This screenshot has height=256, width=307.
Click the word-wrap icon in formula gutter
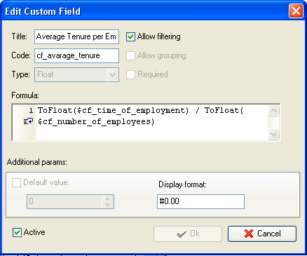click(28, 121)
